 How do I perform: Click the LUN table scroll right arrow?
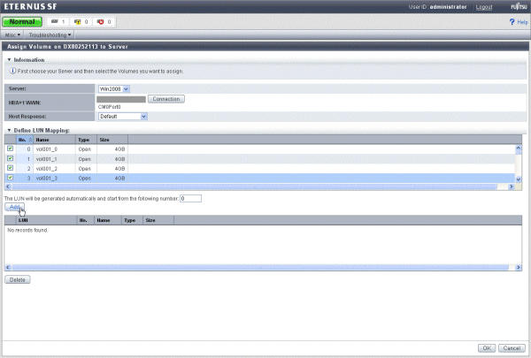pyautogui.click(x=518, y=267)
